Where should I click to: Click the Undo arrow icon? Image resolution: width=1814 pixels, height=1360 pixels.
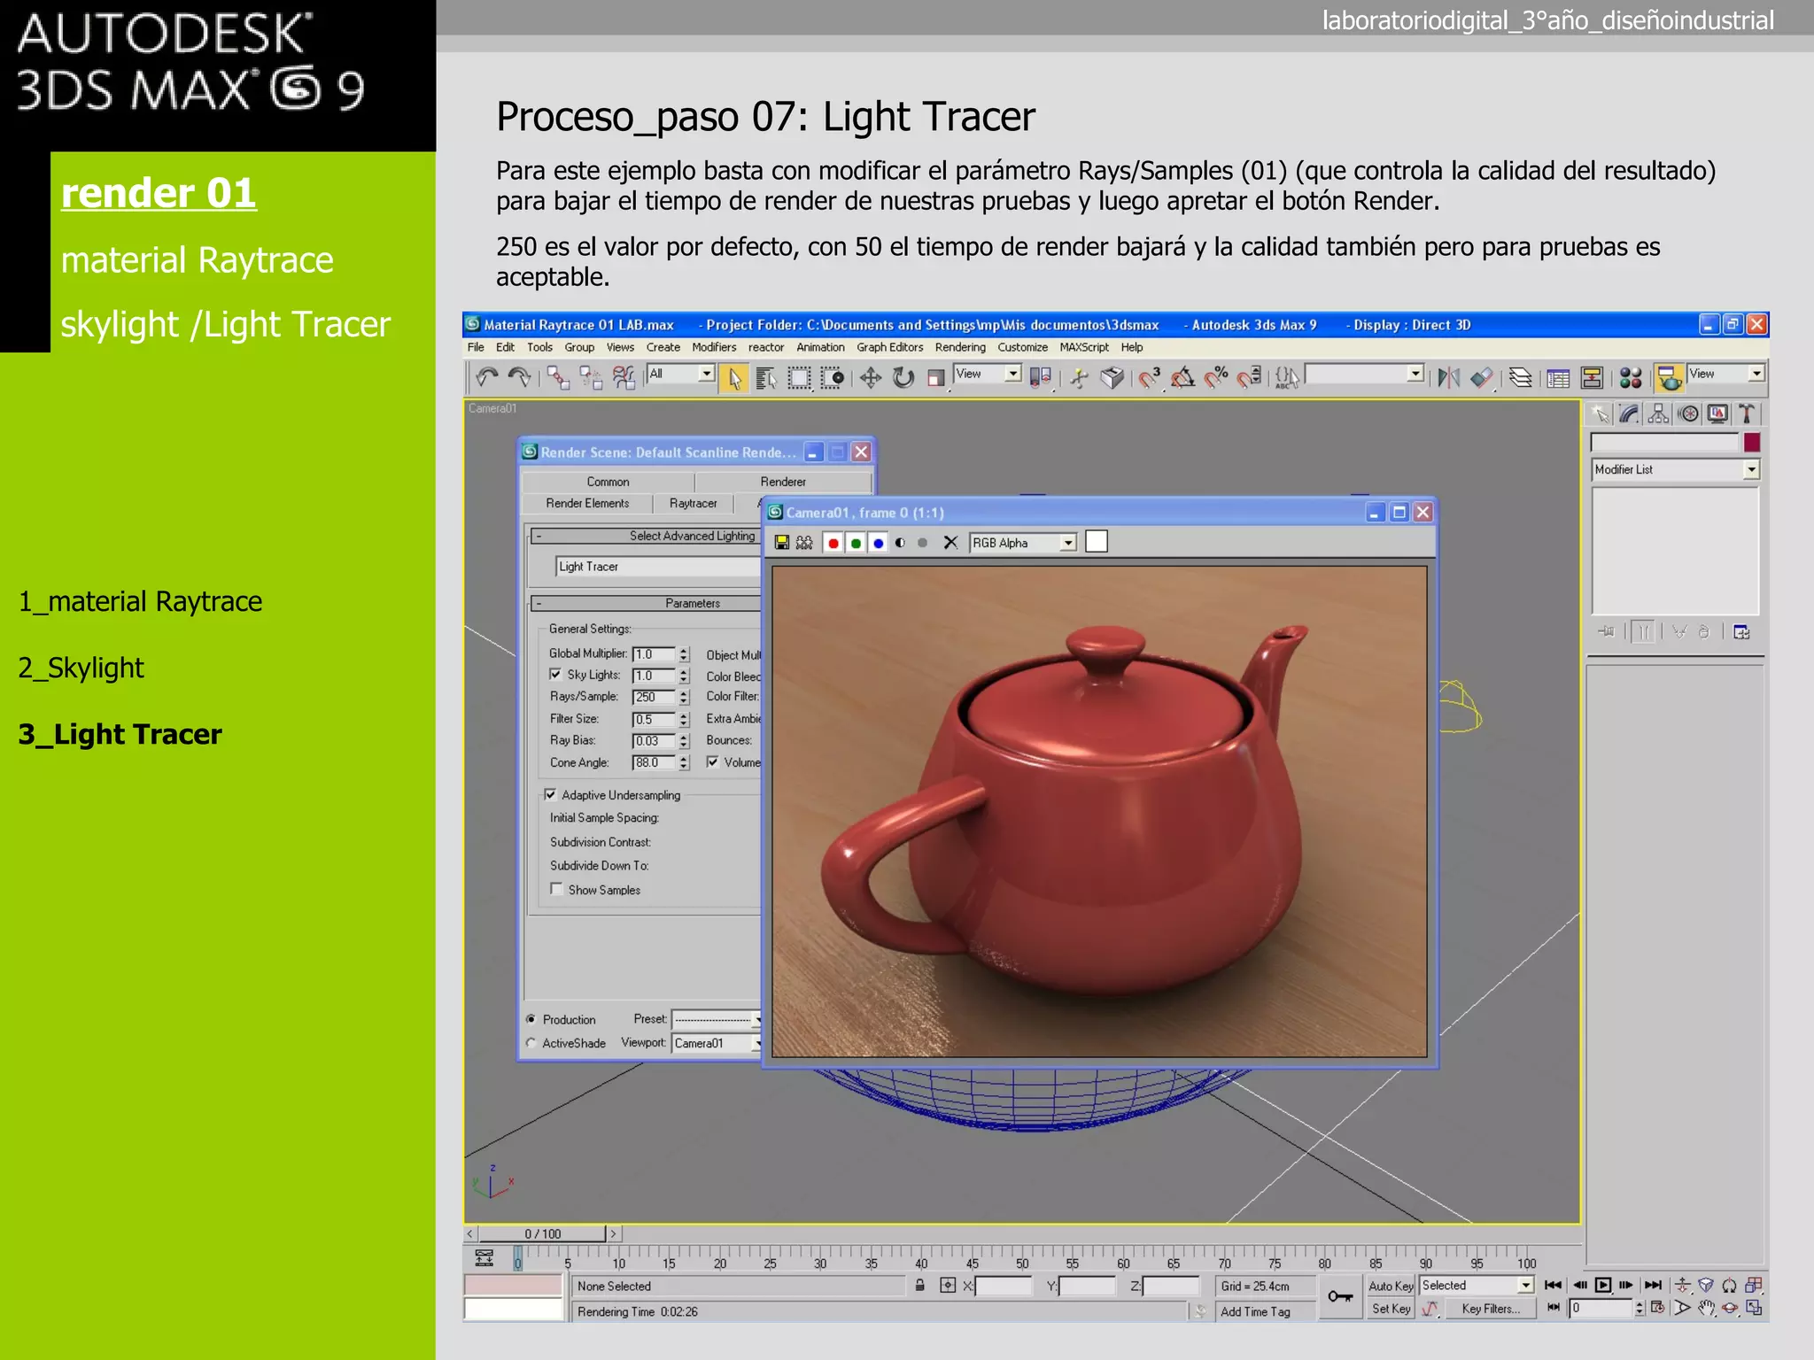(x=486, y=377)
